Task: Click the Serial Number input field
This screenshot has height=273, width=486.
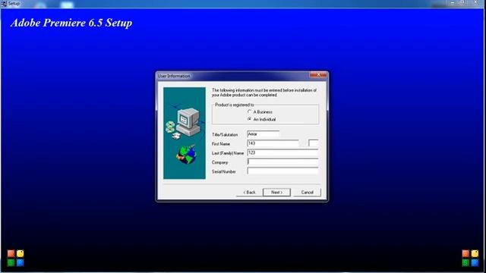Action: [x=282, y=171]
